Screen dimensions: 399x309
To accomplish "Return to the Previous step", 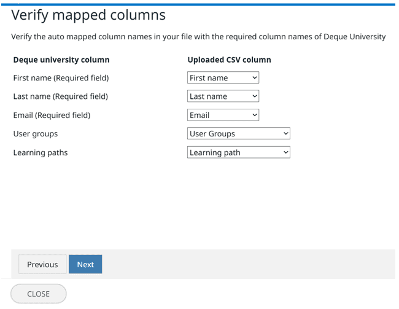I will 42,264.
